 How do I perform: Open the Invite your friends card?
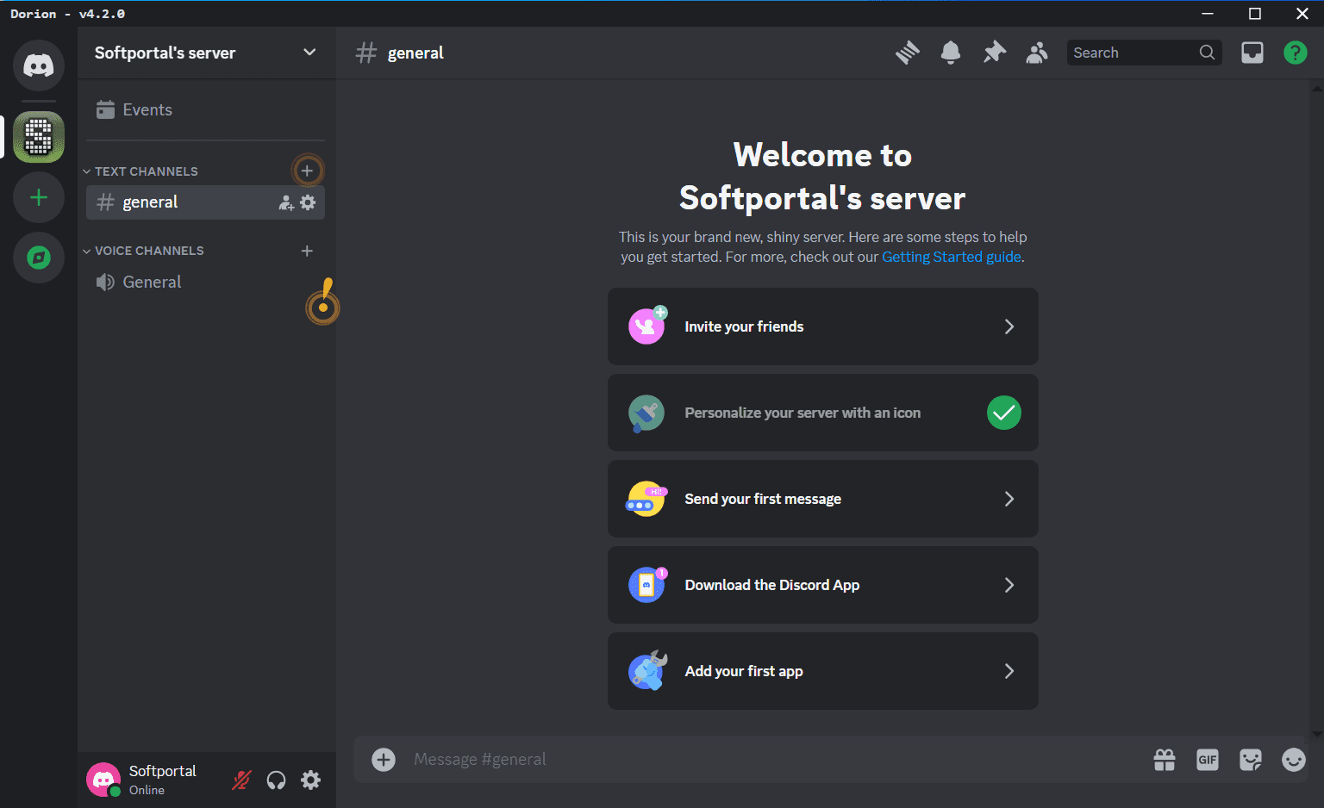point(823,326)
